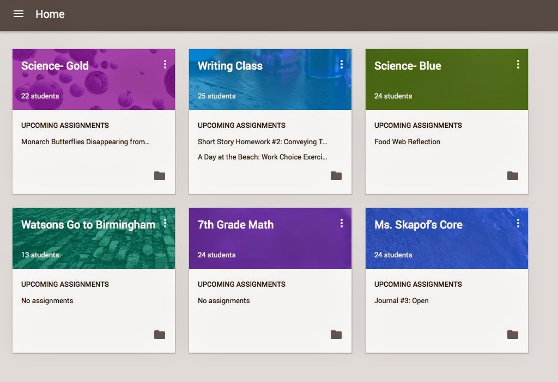558x382 pixels.
Task: Show 7th Grade Math more options
Action: tap(342, 223)
